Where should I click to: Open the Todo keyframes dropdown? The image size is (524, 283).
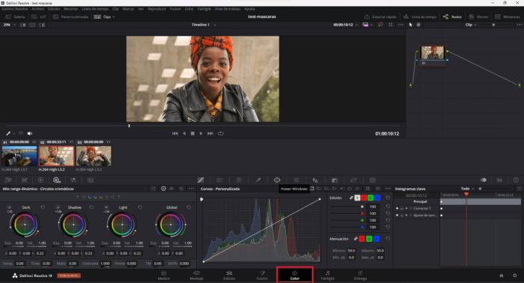(x=468, y=189)
